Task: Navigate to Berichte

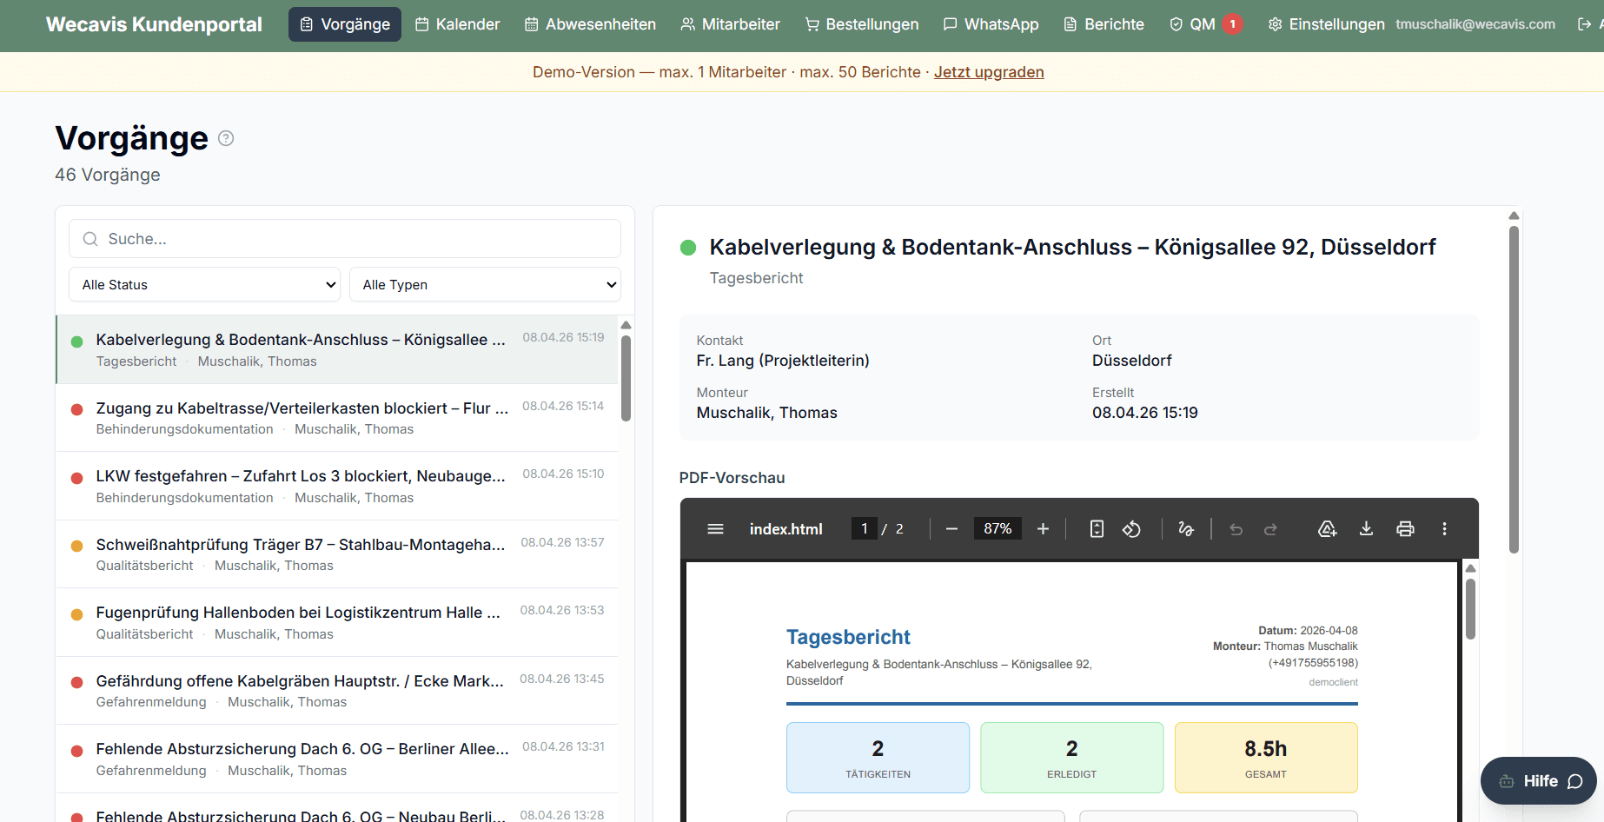Action: coord(1104,24)
